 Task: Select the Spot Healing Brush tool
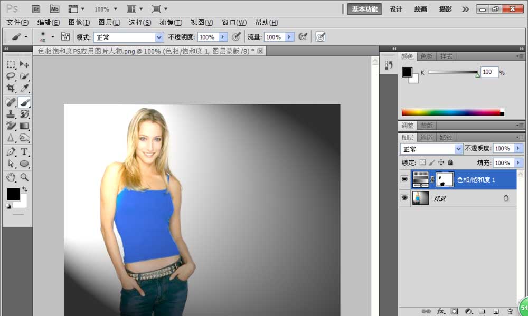point(11,102)
